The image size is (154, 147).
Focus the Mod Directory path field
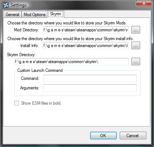tap(86, 30)
